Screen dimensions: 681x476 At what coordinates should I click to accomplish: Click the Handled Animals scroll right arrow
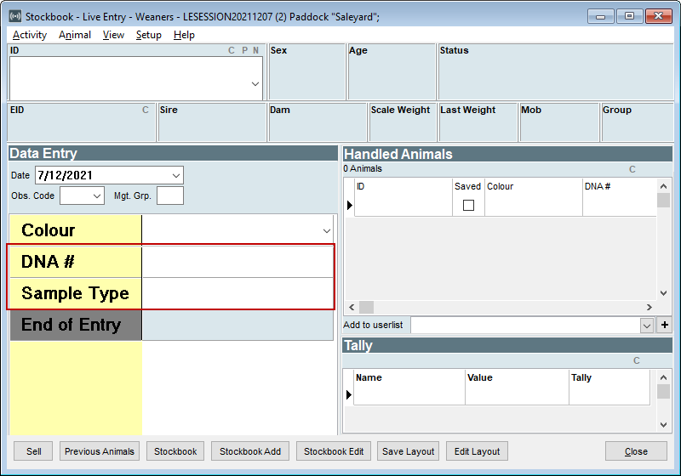tap(650, 307)
